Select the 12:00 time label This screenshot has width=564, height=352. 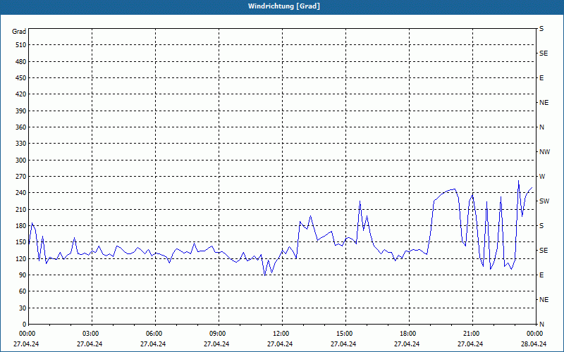pyautogui.click(x=281, y=334)
